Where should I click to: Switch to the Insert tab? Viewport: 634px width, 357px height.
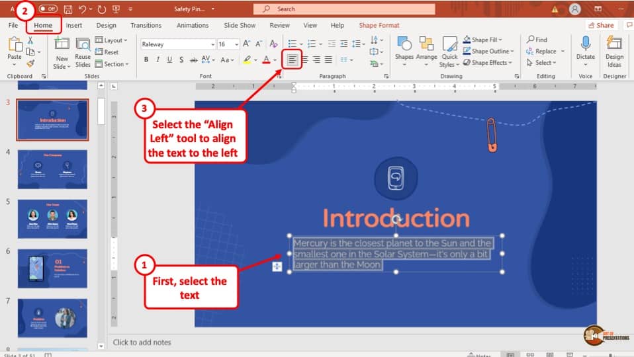tap(74, 25)
